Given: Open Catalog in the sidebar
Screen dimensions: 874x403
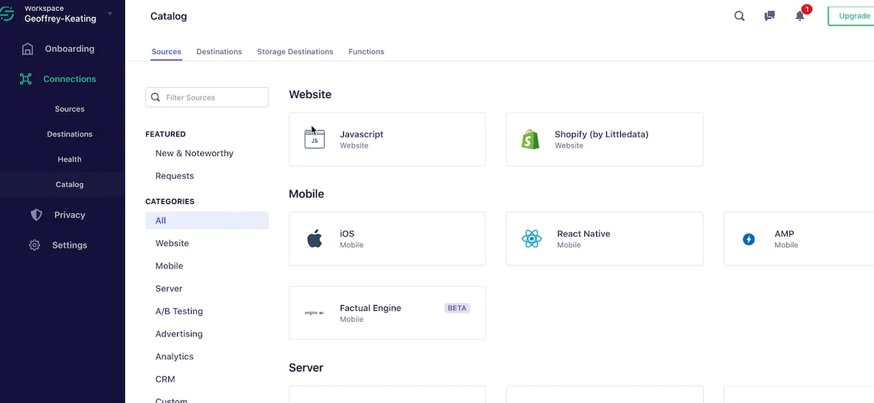Looking at the screenshot, I should (69, 184).
